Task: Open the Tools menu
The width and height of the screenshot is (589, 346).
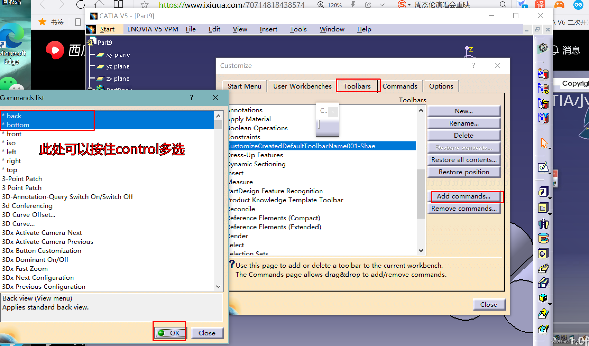Action: [x=298, y=29]
